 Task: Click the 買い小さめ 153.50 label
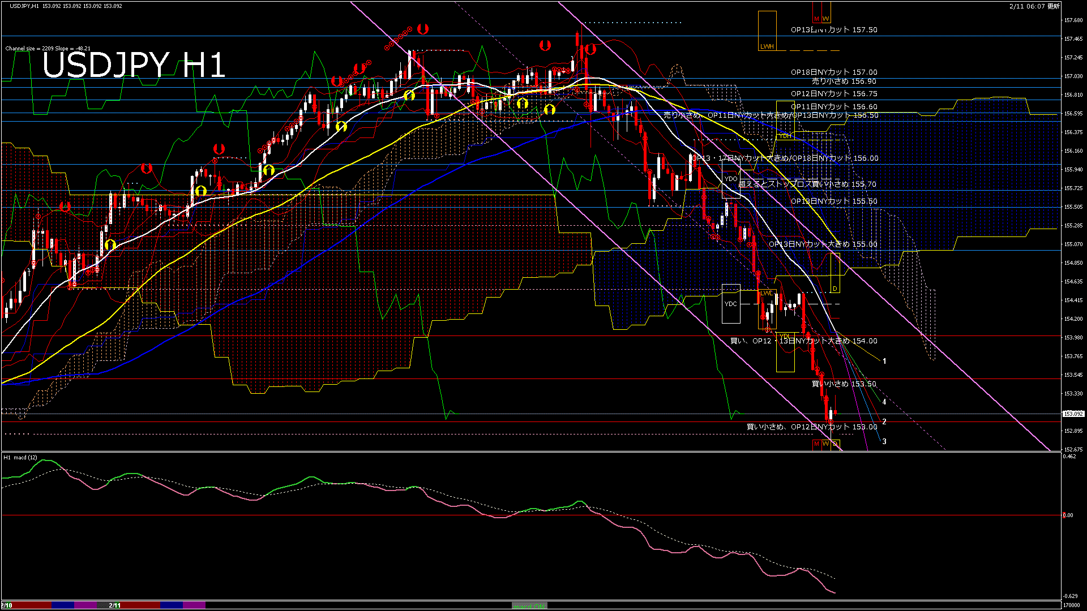844,384
